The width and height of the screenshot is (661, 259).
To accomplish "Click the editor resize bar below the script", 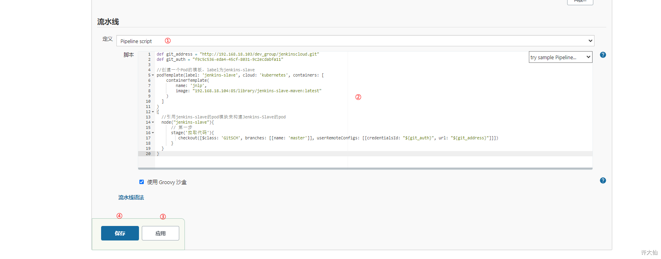I will click(x=365, y=168).
